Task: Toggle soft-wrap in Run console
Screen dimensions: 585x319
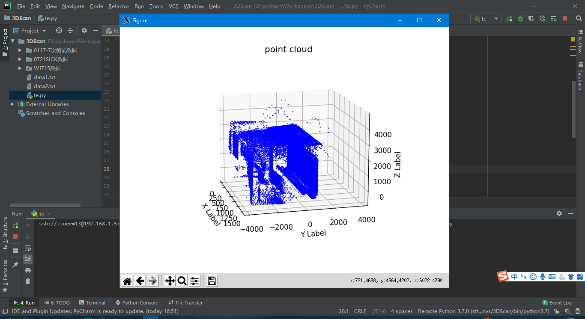Action: [x=28, y=248]
